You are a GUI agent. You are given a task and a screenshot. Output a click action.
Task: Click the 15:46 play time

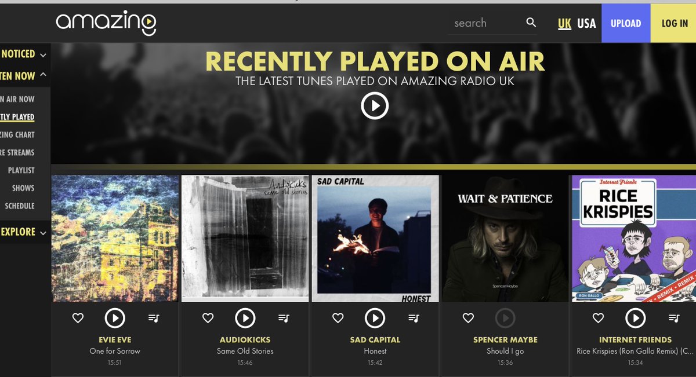pyautogui.click(x=245, y=363)
